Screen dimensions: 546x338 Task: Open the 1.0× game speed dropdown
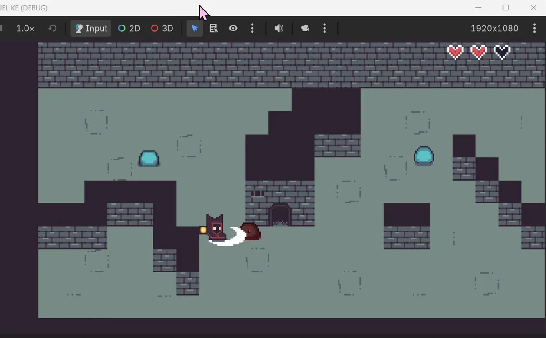(x=25, y=28)
